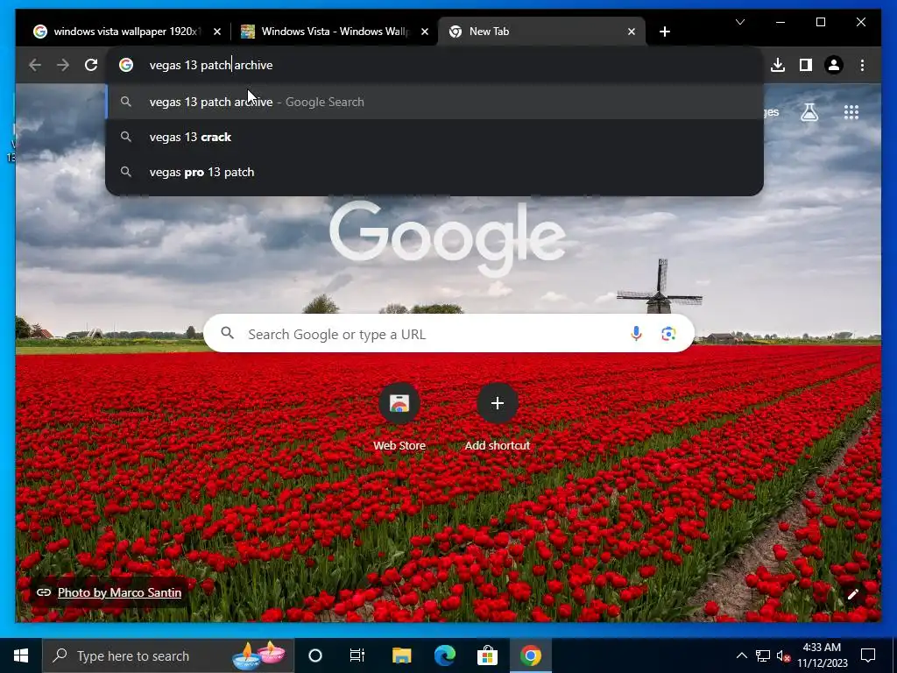
Task: Open Chrome three-dot menu
Action: pos(862,65)
